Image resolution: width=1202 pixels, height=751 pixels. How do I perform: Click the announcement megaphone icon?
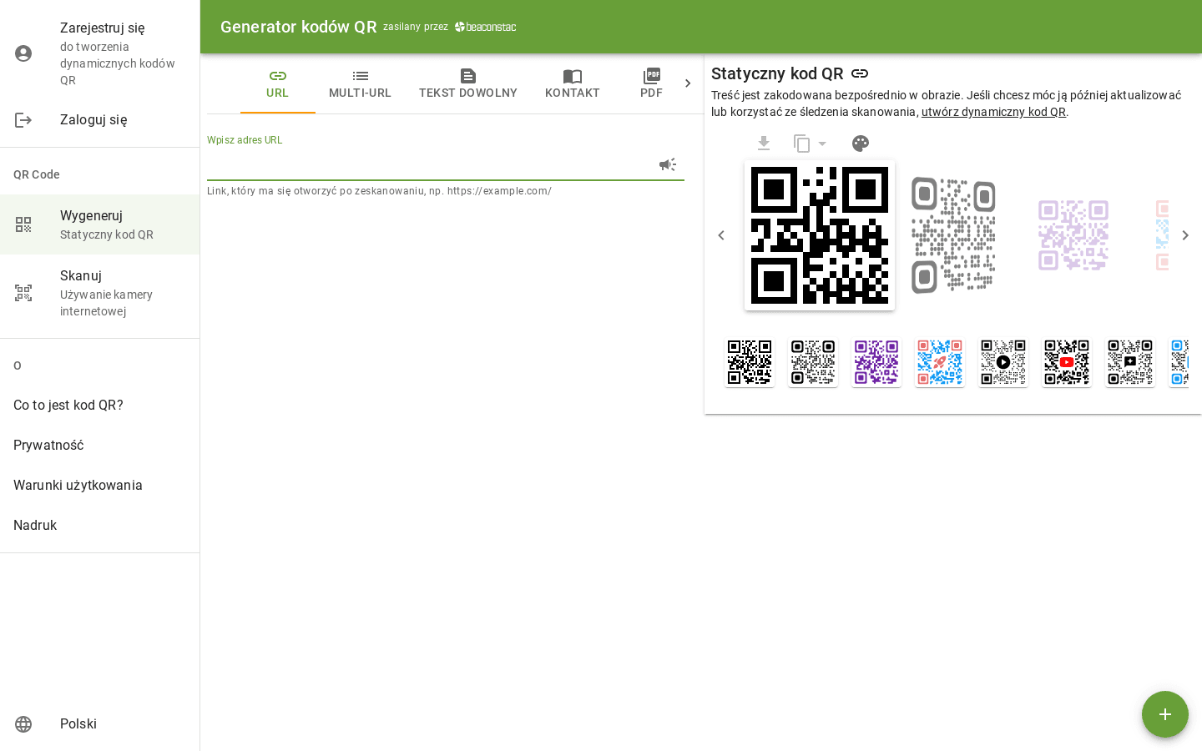tap(668, 164)
